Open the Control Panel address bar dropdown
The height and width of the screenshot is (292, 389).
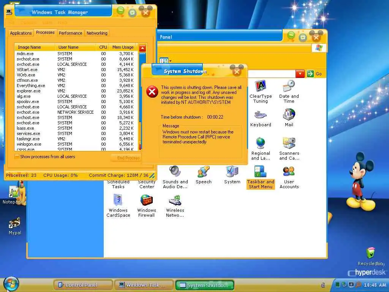300,74
